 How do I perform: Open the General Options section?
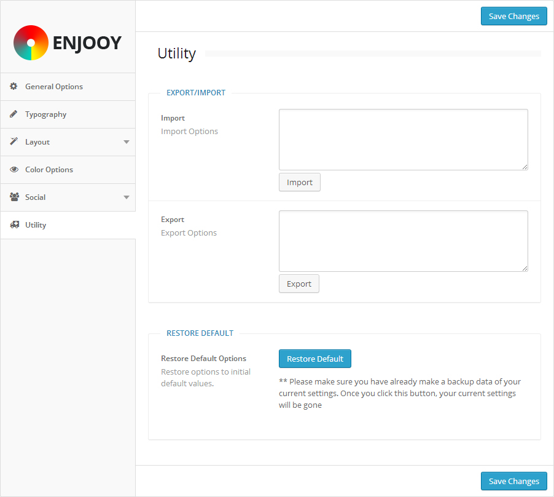tap(54, 87)
